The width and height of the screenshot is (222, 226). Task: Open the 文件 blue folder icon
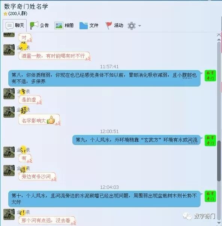pyautogui.click(x=84, y=25)
